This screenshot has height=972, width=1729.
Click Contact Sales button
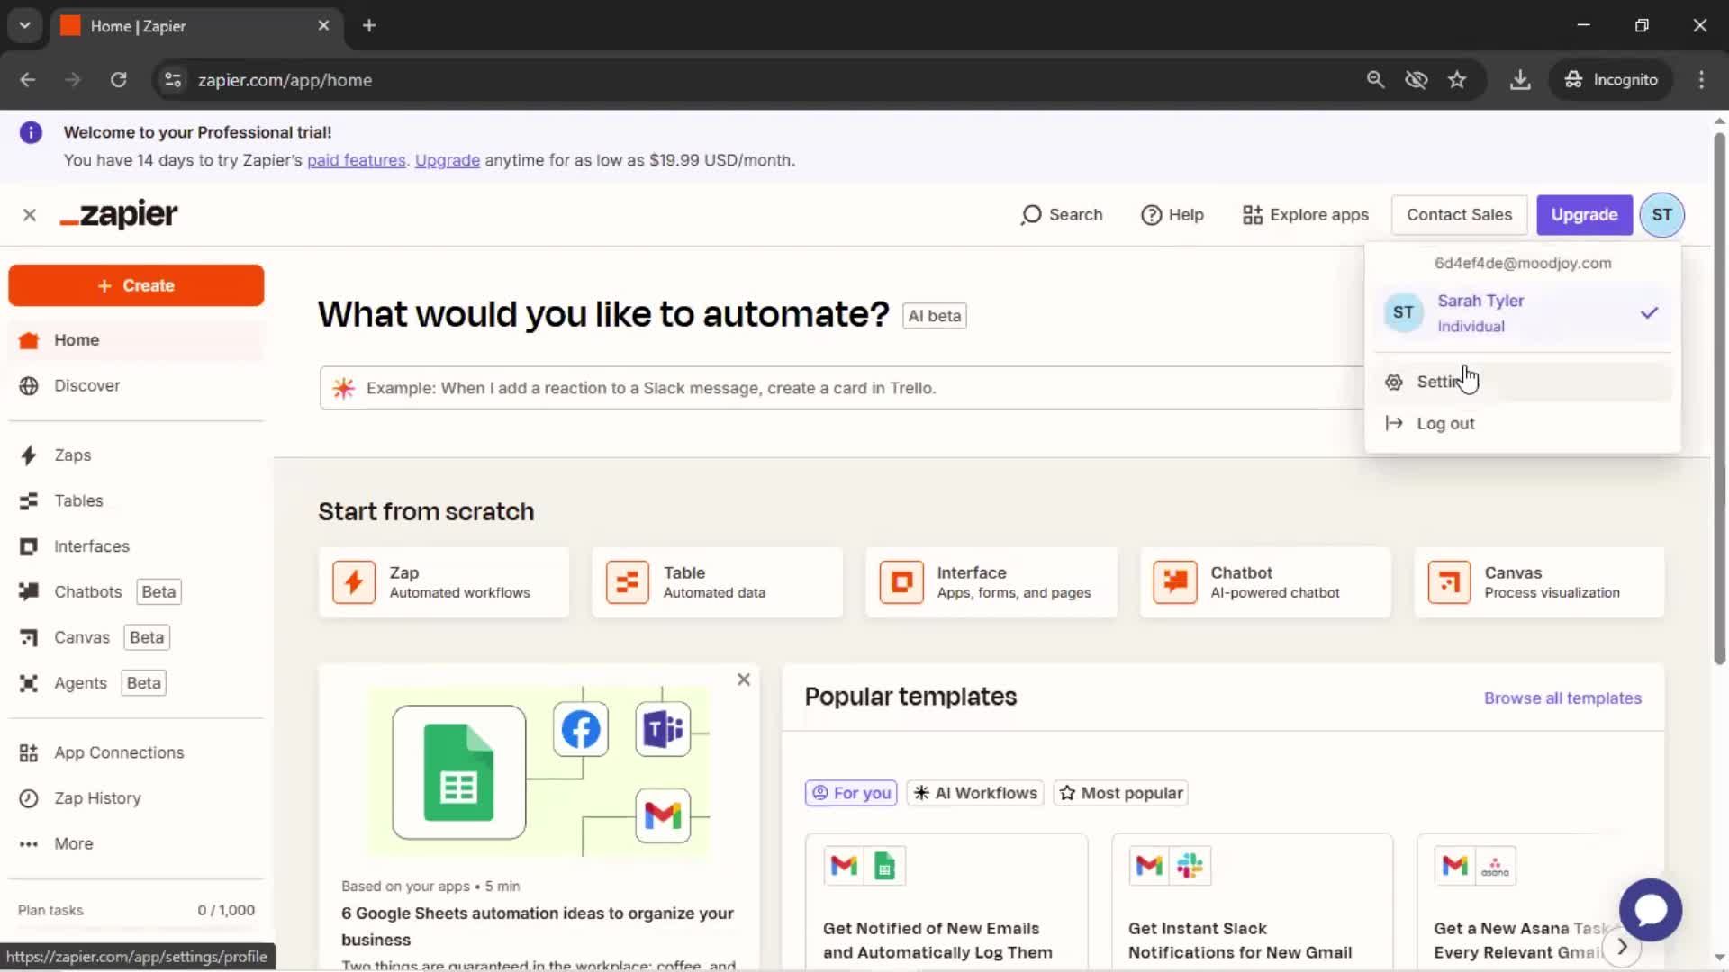pyautogui.click(x=1459, y=215)
